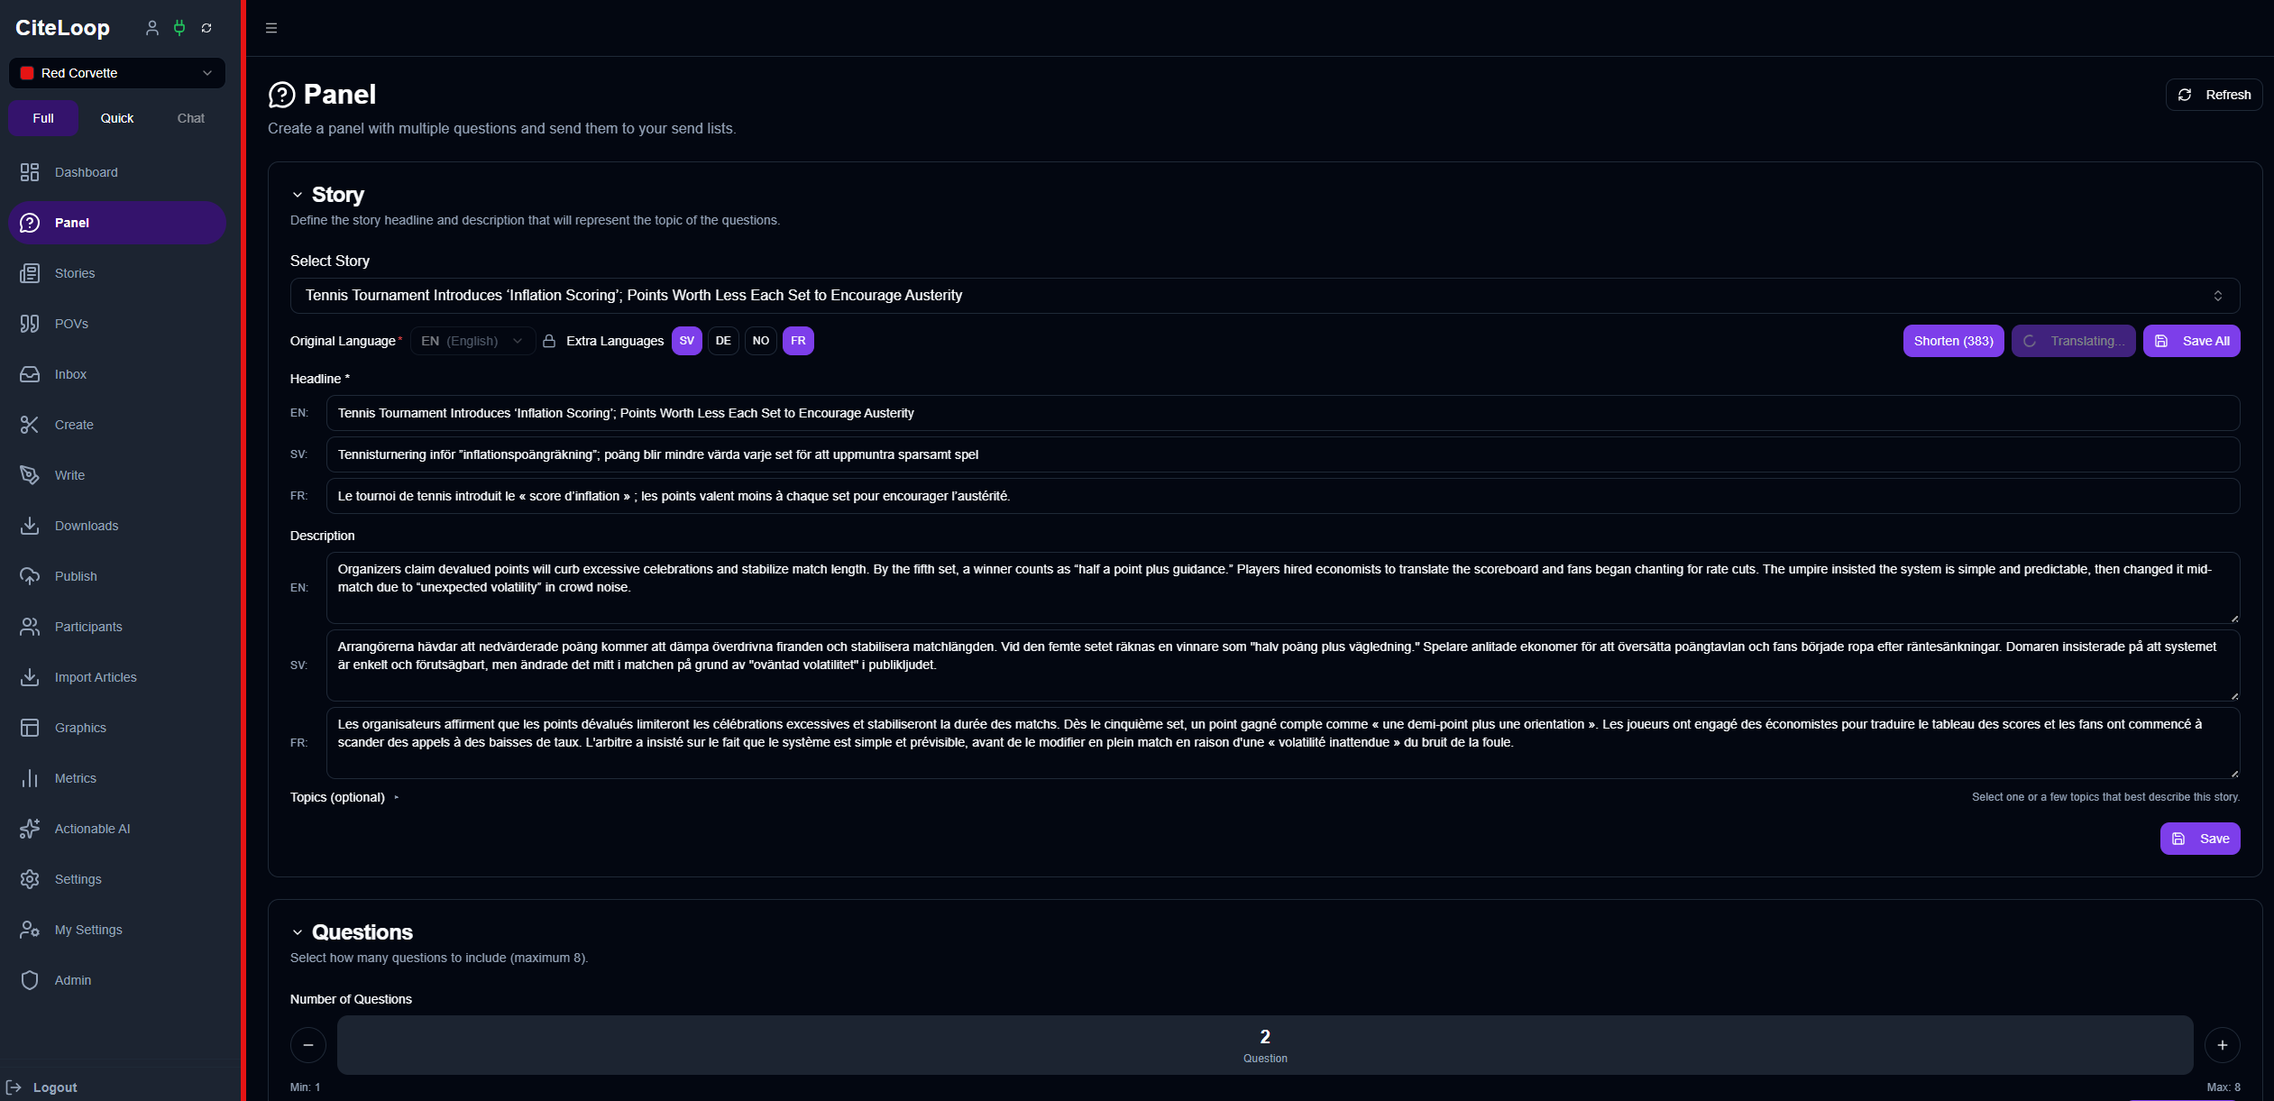Collapse the Story section chevron
The width and height of the screenshot is (2274, 1101).
point(298,195)
